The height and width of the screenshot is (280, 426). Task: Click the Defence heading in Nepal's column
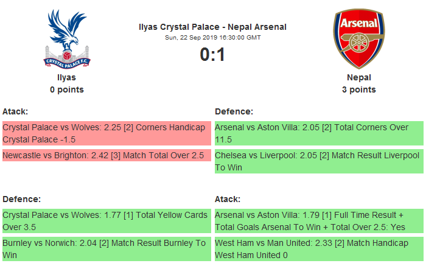(234, 111)
